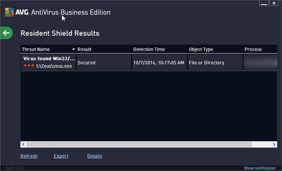Click the scrollbar right arrow

[274, 144]
